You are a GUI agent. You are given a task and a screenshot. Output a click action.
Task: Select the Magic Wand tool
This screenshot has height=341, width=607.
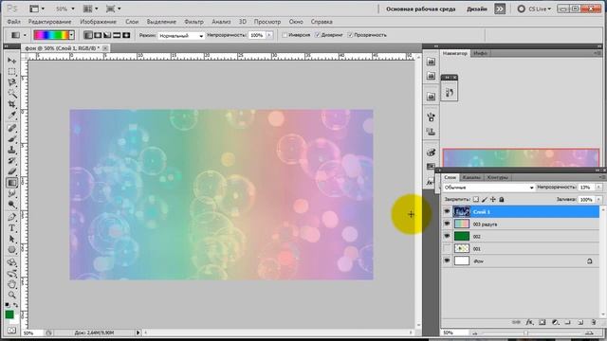tap(11, 94)
